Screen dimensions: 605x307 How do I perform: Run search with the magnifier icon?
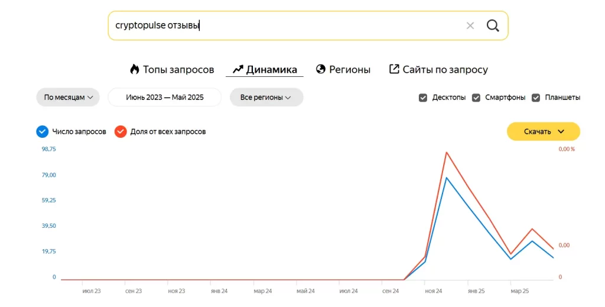[493, 26]
